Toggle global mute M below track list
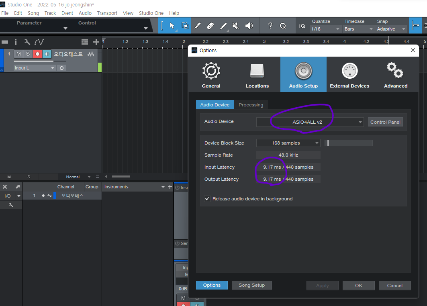Image resolution: width=427 pixels, height=306 pixels. pyautogui.click(x=9, y=177)
